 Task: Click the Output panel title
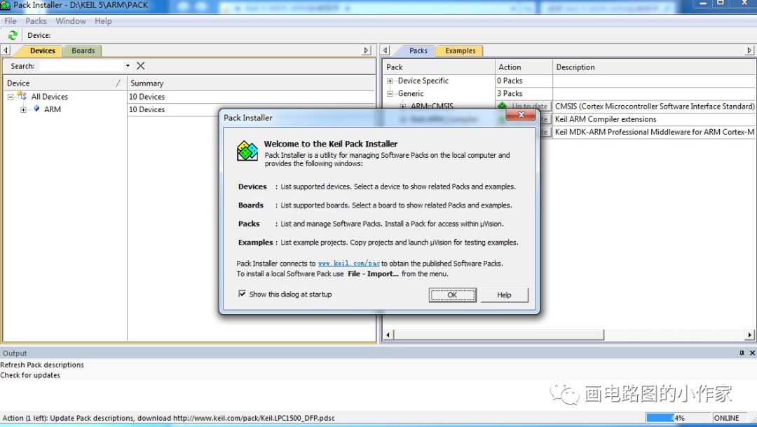15,353
